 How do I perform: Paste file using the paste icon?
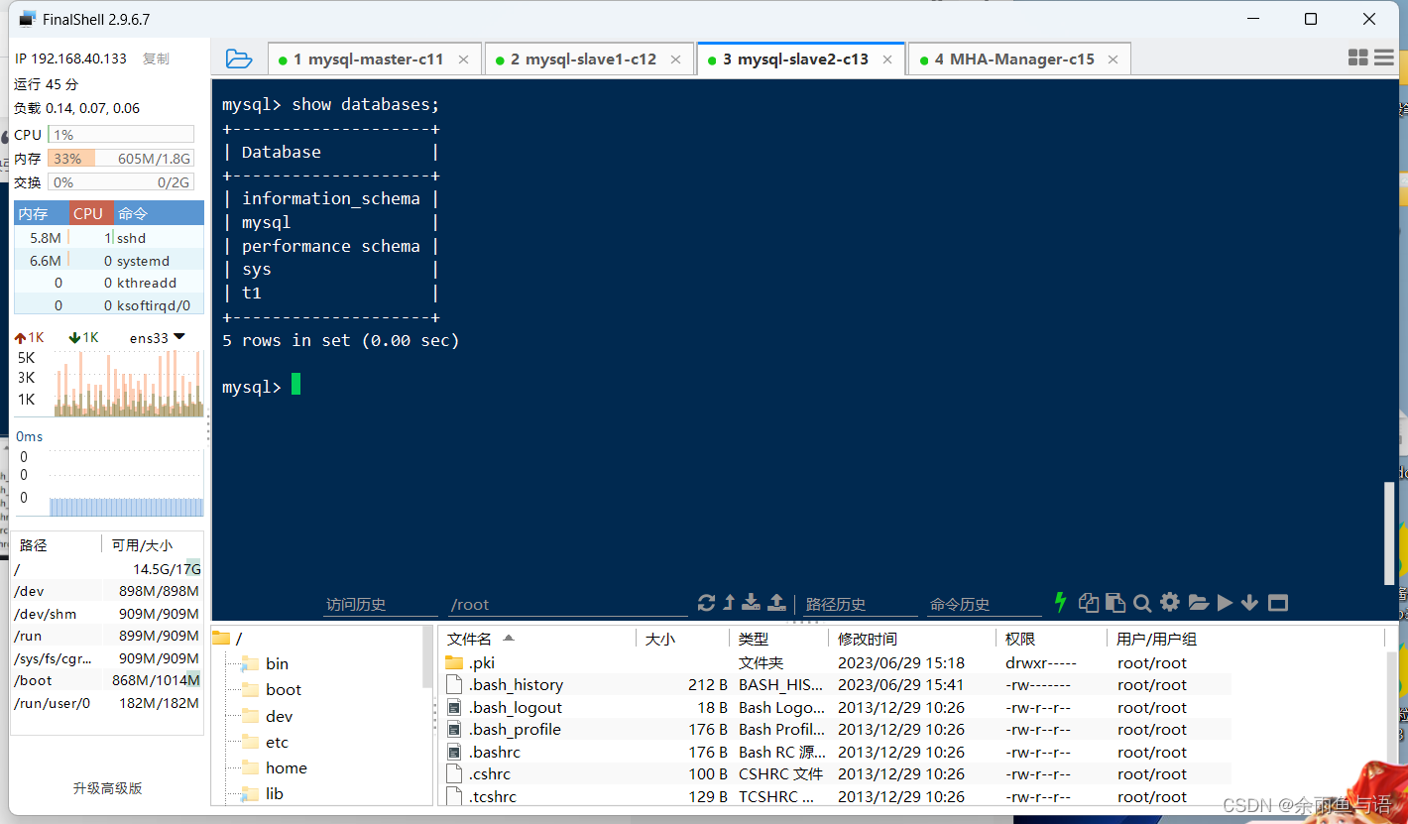tap(1115, 602)
